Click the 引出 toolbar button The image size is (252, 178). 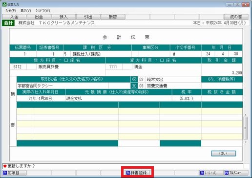click(88, 17)
